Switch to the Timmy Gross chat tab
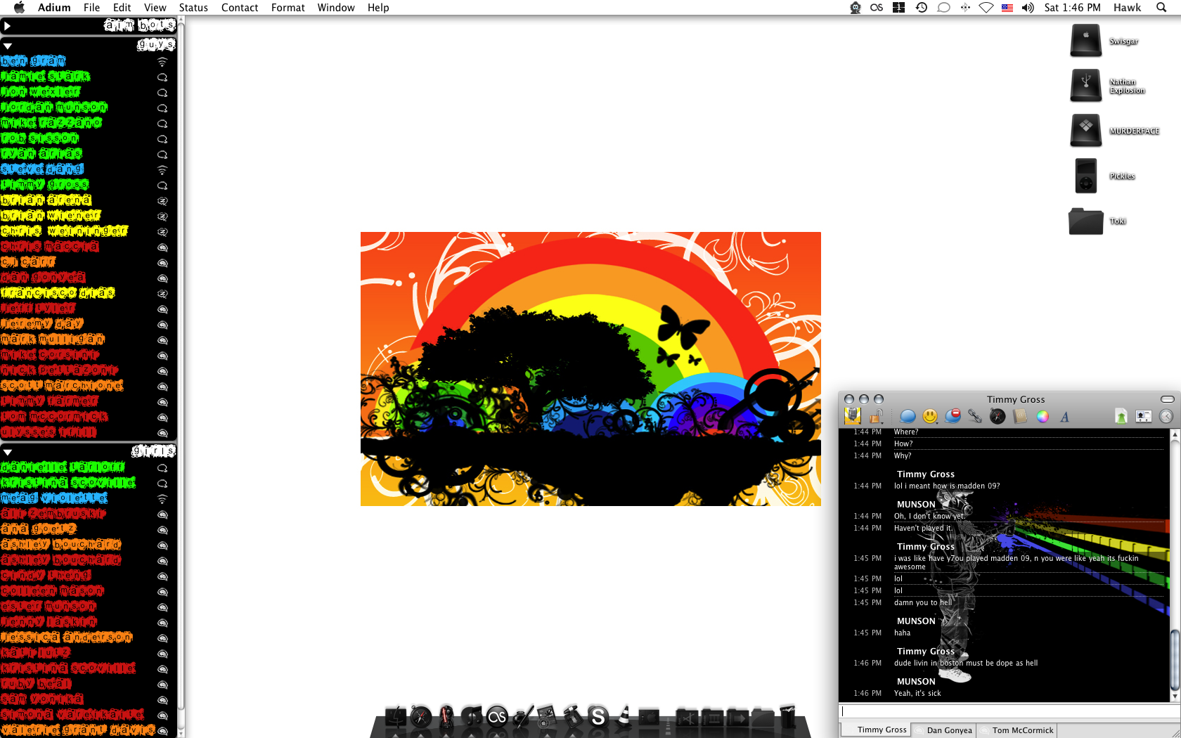This screenshot has width=1181, height=738. tap(876, 730)
